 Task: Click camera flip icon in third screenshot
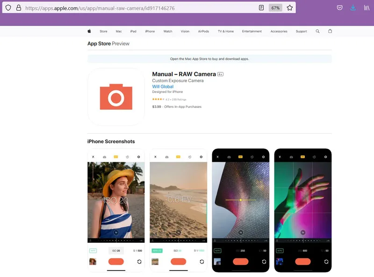click(264, 262)
